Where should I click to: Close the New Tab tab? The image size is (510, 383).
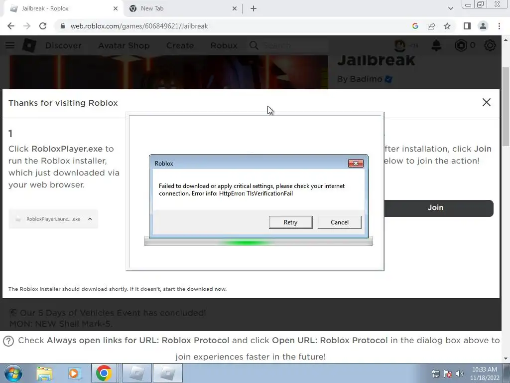234,8
